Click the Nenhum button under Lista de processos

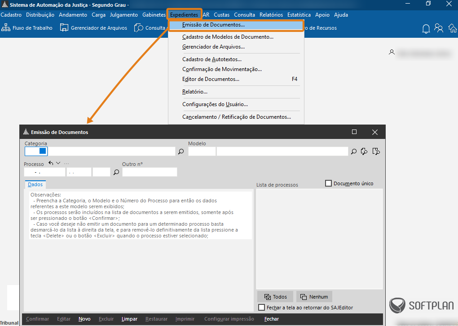pos(314,297)
